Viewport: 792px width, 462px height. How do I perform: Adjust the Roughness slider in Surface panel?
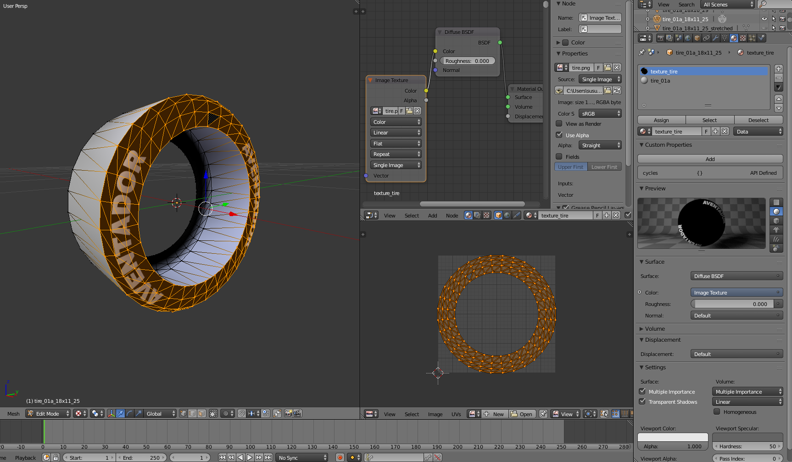[x=732, y=304]
